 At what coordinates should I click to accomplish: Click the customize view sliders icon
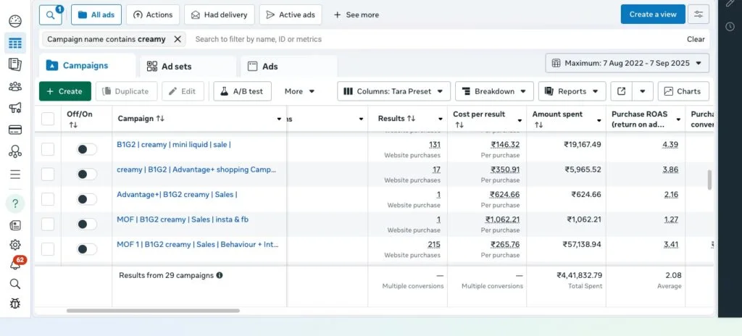(x=699, y=14)
